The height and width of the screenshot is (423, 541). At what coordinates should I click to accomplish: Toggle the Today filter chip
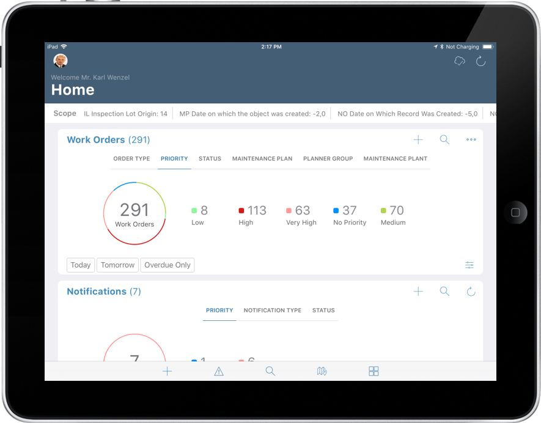pos(80,265)
